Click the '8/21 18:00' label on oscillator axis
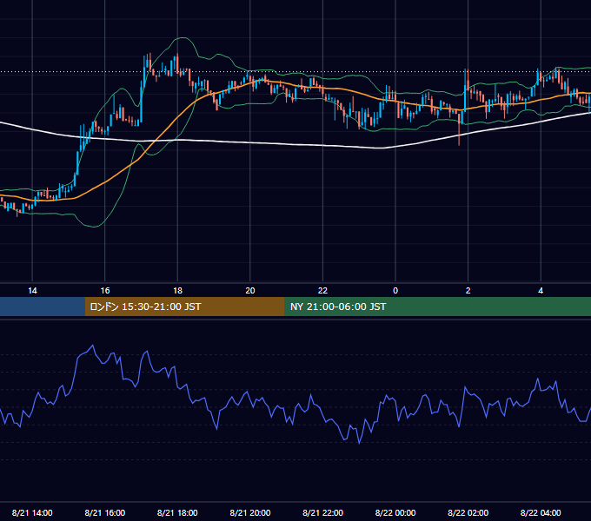591x521 pixels. pos(177,512)
